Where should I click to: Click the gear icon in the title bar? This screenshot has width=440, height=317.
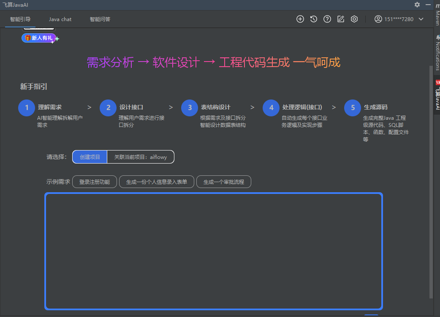click(x=417, y=5)
